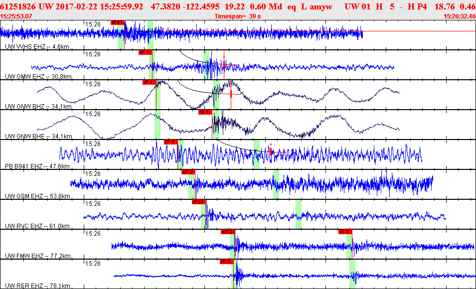The width and height of the screenshot is (476, 289).
Task: Click the 15:26 time tick on VVHS trace
Action: [x=93, y=24]
